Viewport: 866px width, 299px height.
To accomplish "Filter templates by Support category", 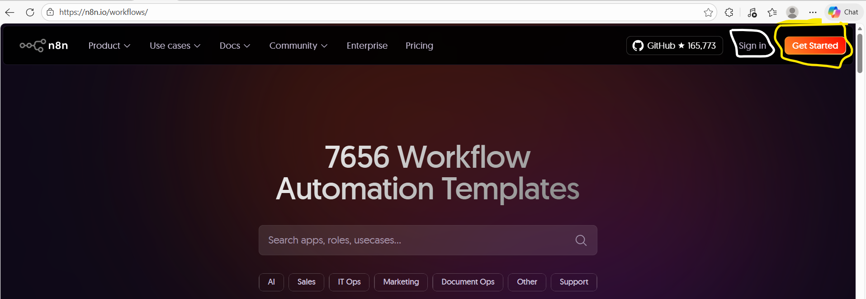I will tap(574, 282).
